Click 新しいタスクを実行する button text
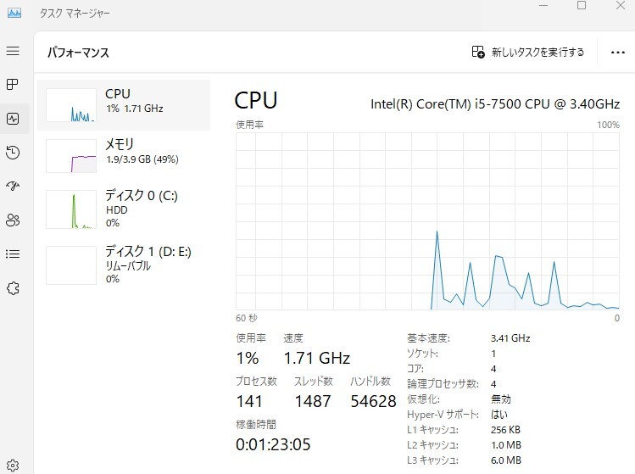The height and width of the screenshot is (474, 635). click(538, 52)
